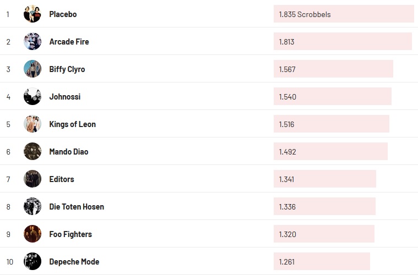Click the 1.835 Scrobbels bar for Placebo

click(343, 14)
